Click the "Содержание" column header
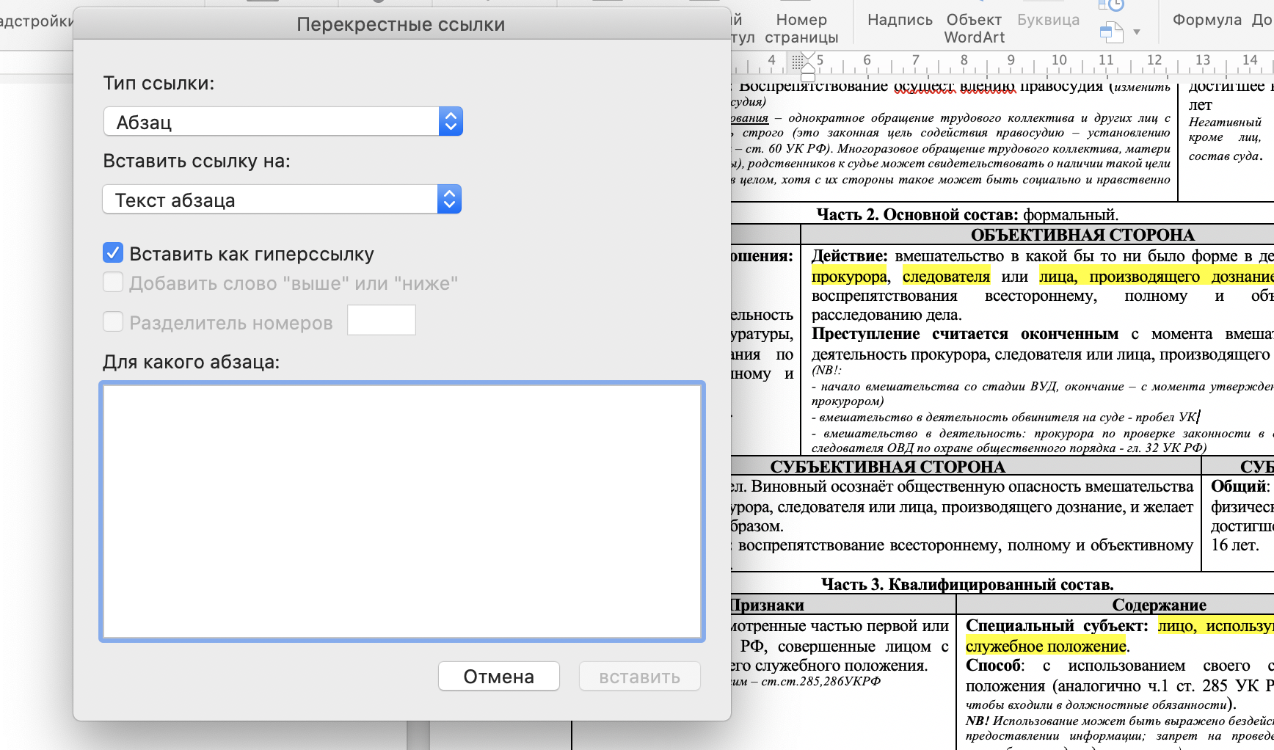The width and height of the screenshot is (1274, 750). coord(1159,605)
